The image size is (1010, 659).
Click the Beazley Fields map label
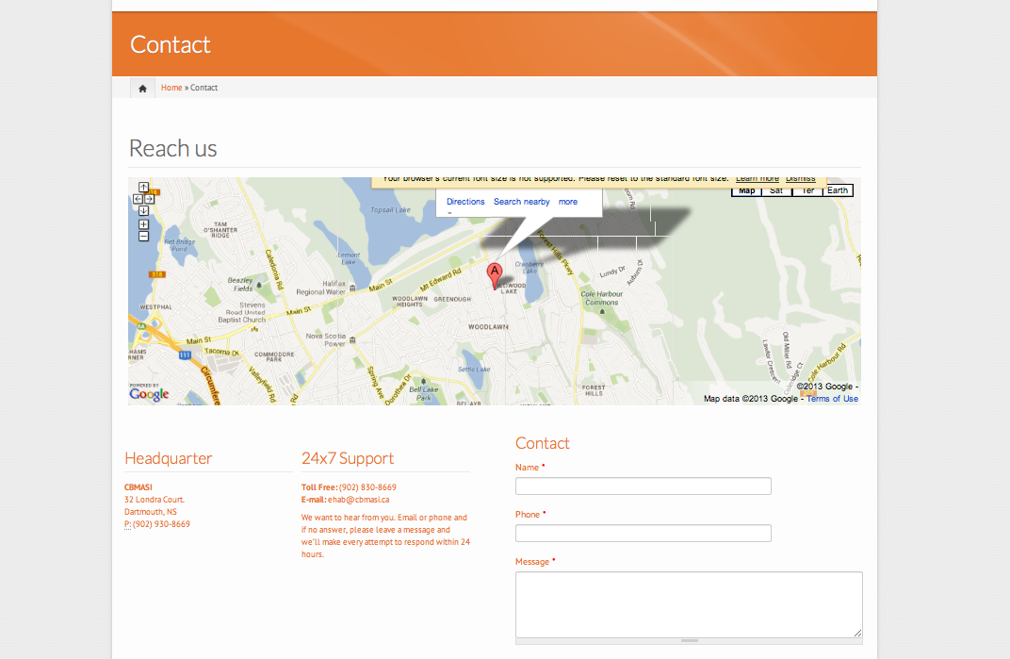(240, 285)
